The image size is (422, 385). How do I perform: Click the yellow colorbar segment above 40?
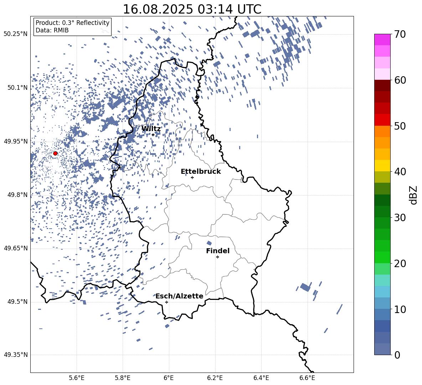tap(382, 166)
